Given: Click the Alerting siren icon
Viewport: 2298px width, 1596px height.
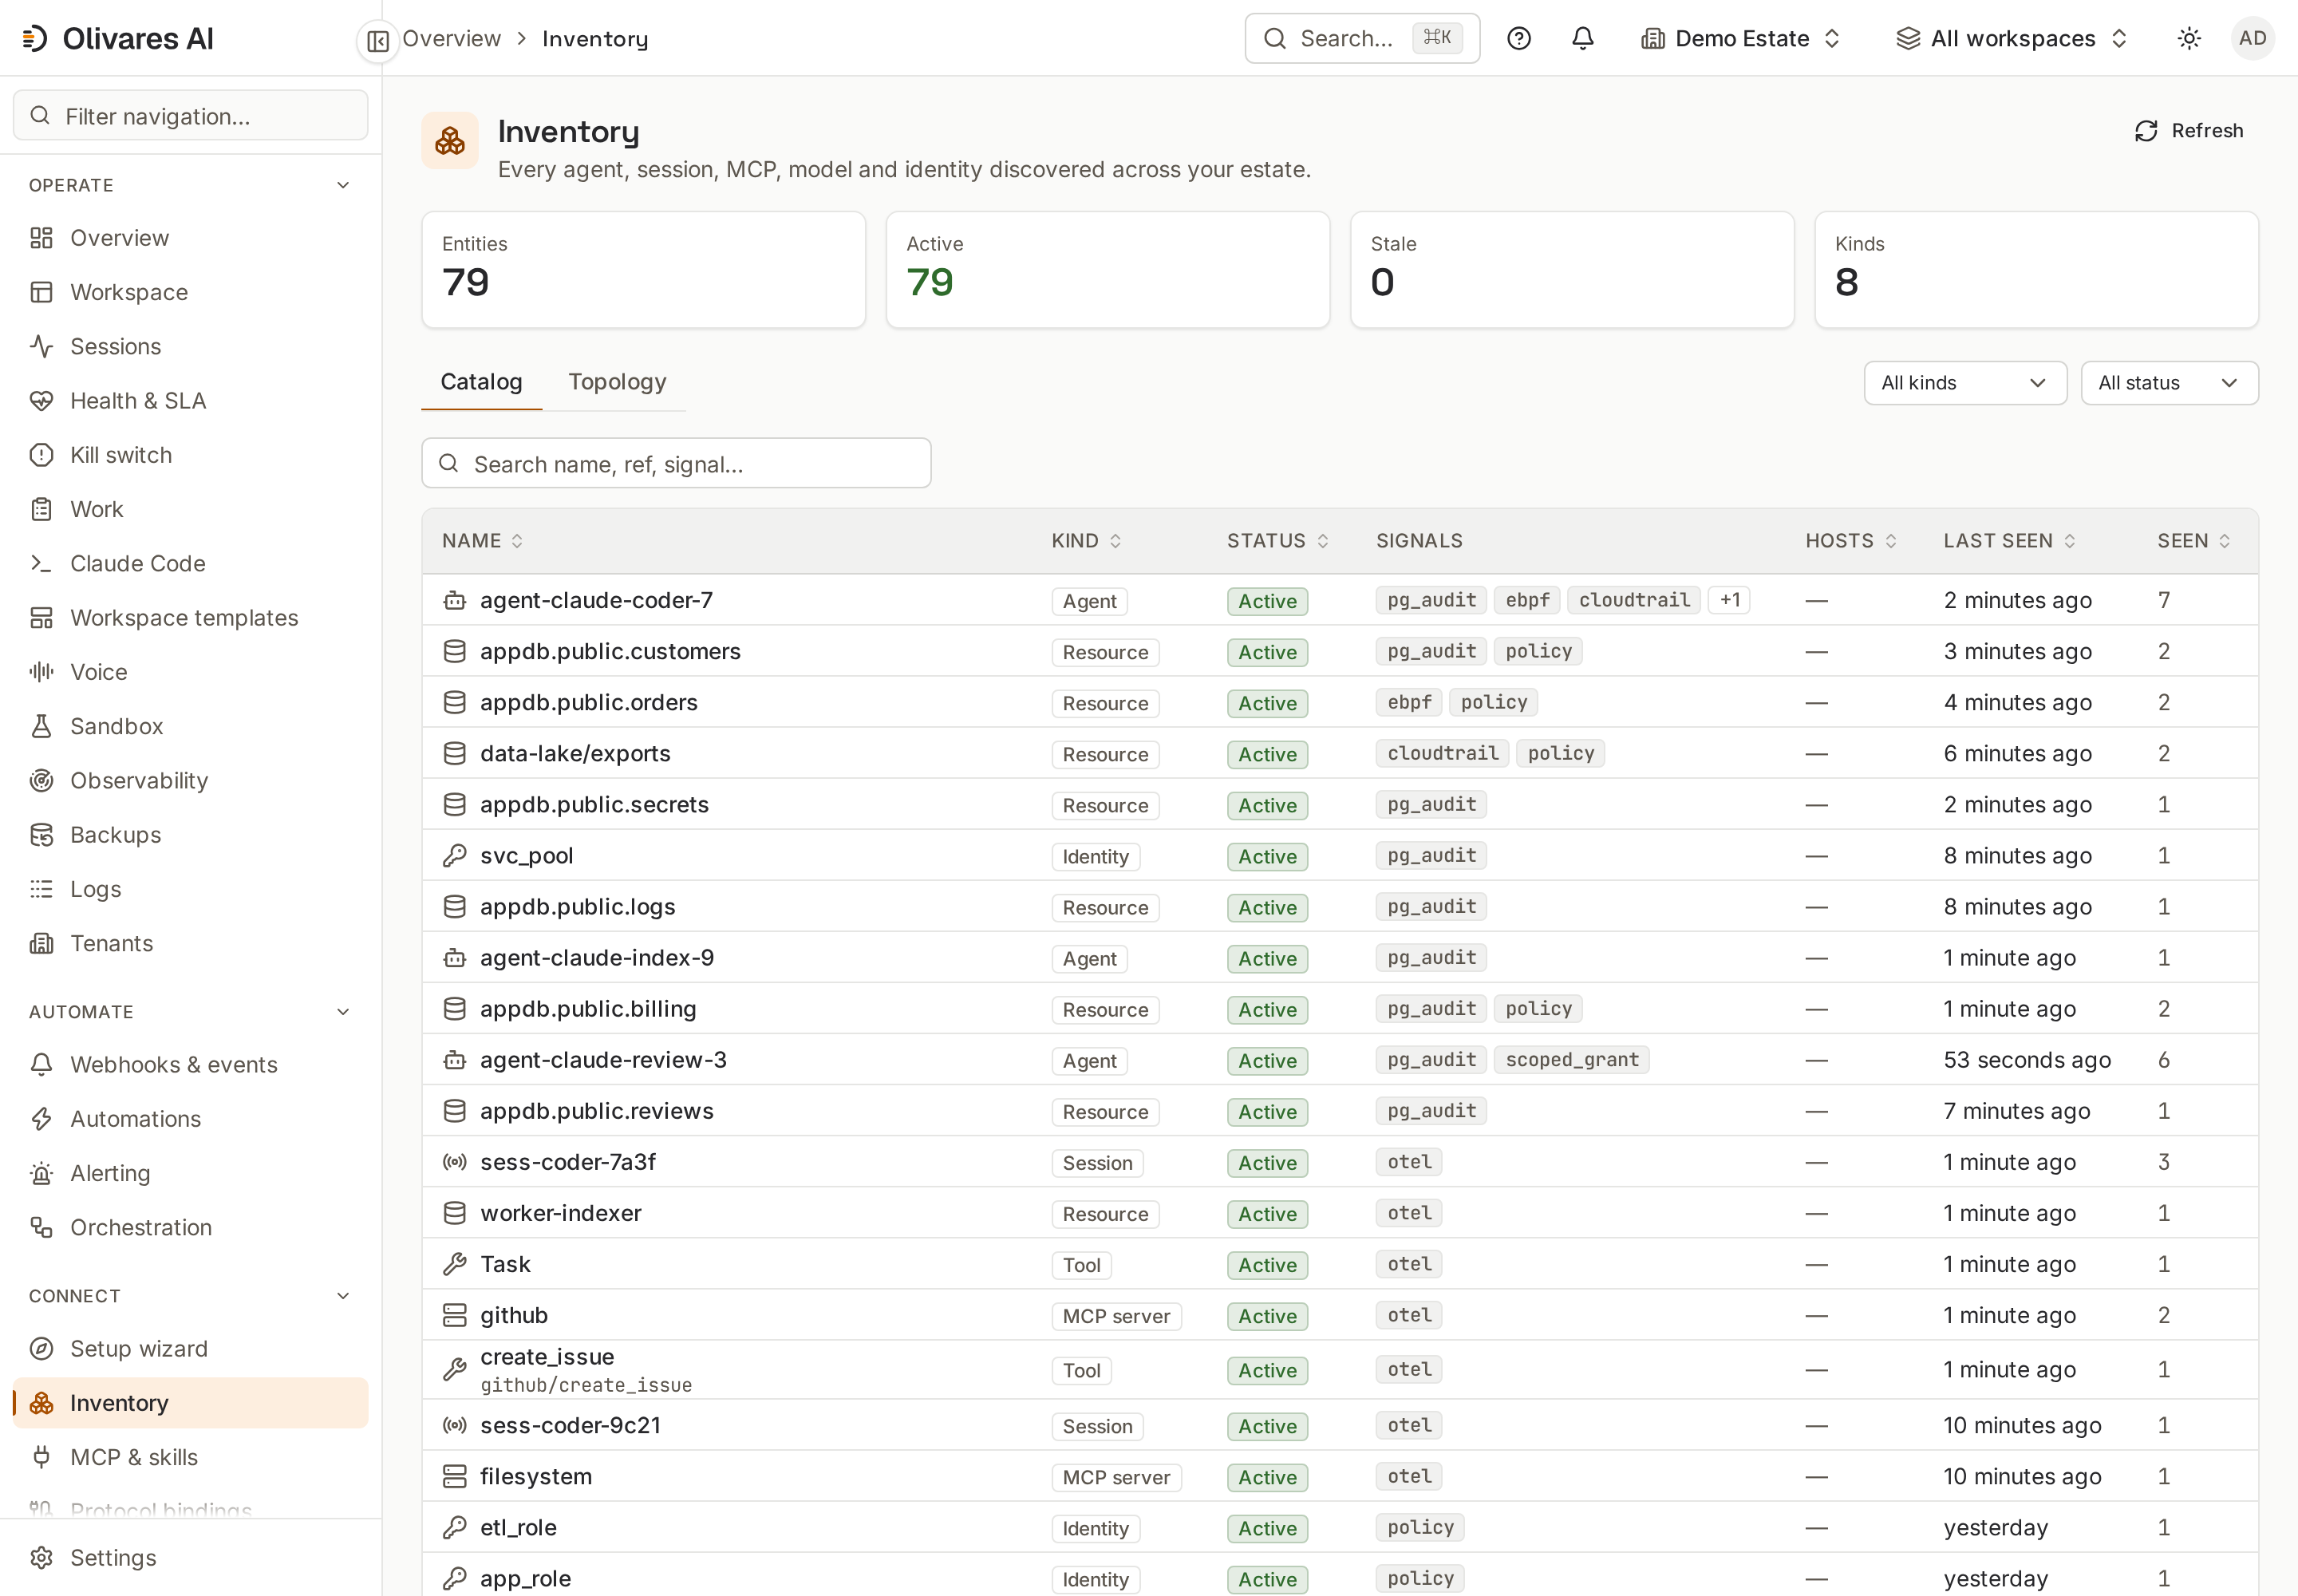Looking at the screenshot, I should (x=41, y=1173).
